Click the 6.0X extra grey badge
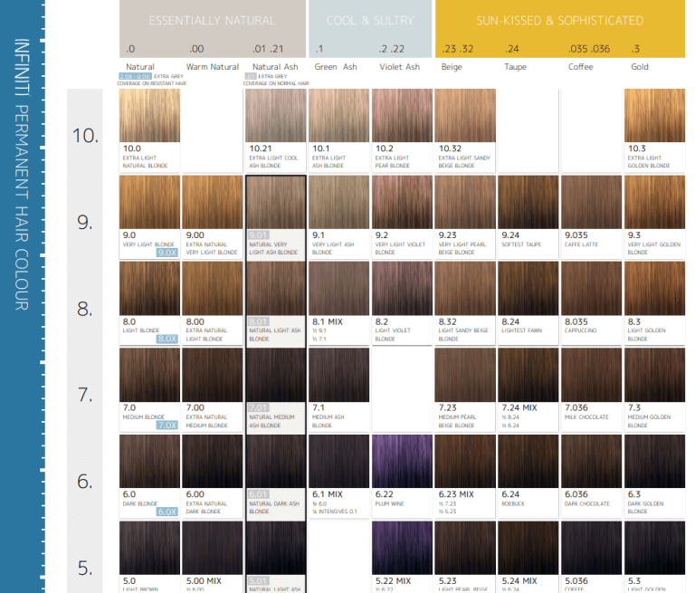The height and width of the screenshot is (593, 695). click(x=167, y=512)
